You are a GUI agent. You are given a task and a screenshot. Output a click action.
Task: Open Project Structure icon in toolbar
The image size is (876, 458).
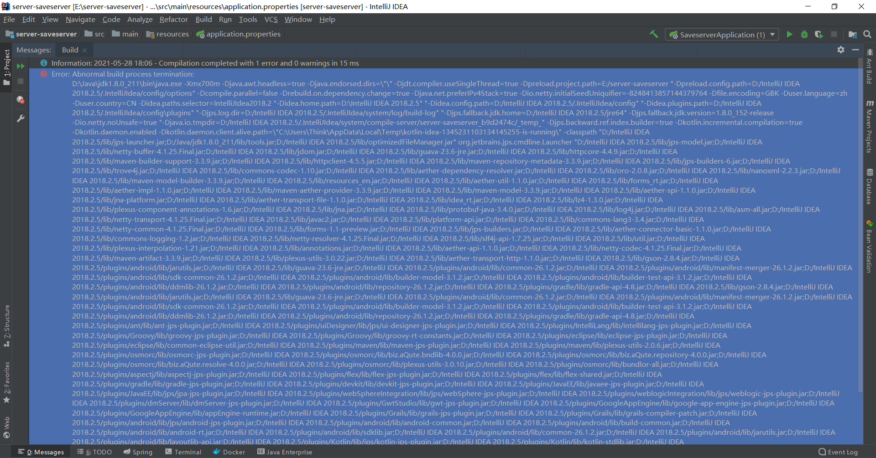(852, 34)
